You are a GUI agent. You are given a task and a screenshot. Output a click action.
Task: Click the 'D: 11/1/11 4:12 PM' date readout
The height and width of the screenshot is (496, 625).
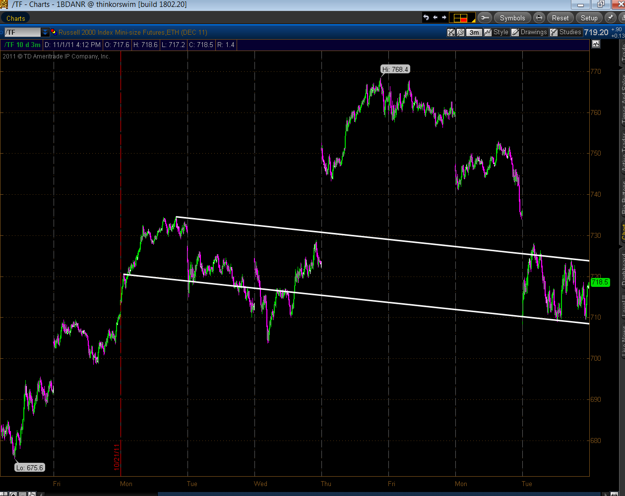pyautogui.click(x=73, y=45)
